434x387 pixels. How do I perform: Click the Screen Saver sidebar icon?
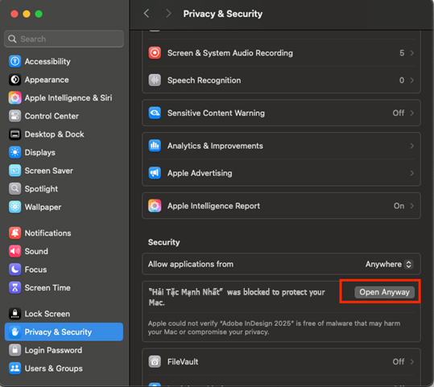15,171
